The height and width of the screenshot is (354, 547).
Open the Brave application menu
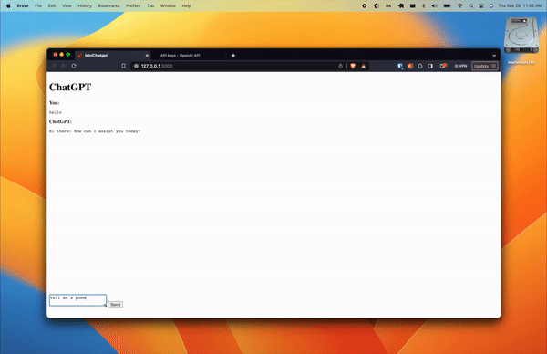coord(23,6)
